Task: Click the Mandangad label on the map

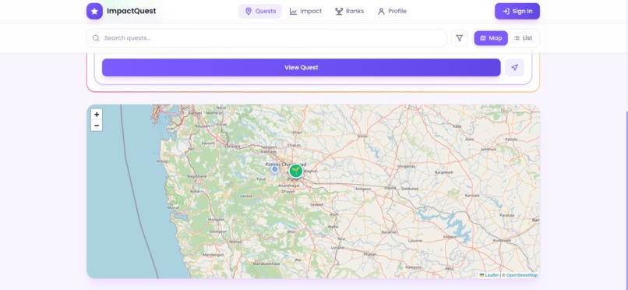Action: pyautogui.click(x=213, y=255)
